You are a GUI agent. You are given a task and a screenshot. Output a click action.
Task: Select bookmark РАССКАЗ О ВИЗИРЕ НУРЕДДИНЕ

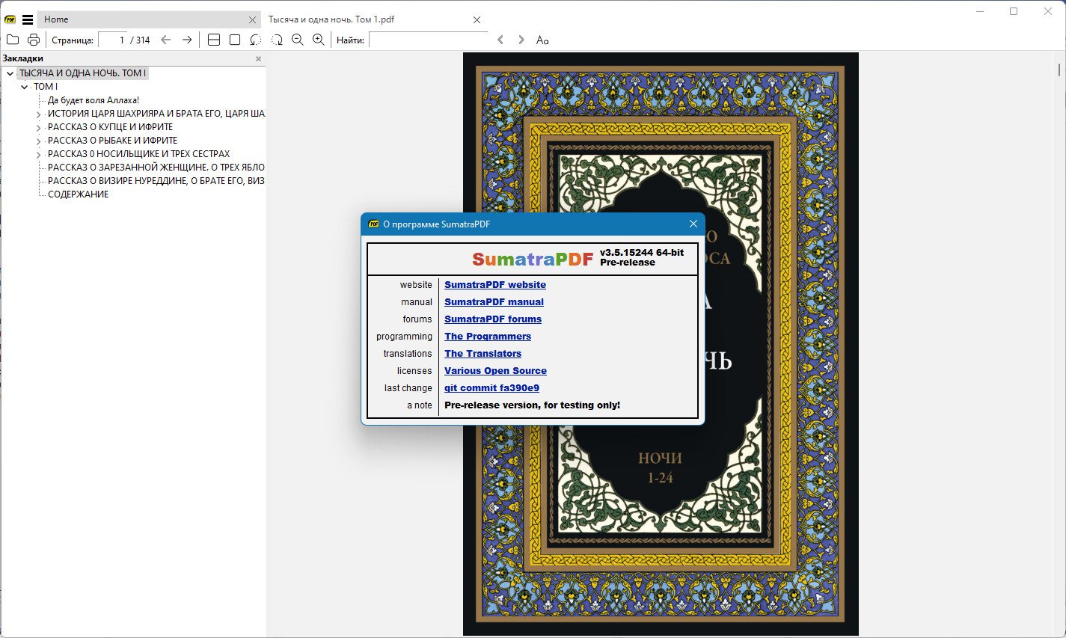coord(156,181)
